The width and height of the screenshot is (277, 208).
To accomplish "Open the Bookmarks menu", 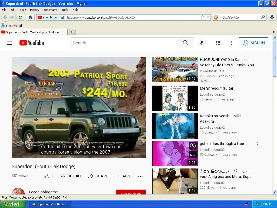I will coord(51,10).
